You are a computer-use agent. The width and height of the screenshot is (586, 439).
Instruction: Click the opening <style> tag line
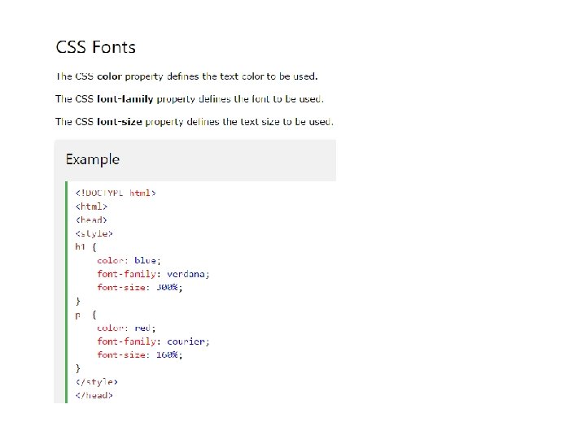(x=94, y=233)
